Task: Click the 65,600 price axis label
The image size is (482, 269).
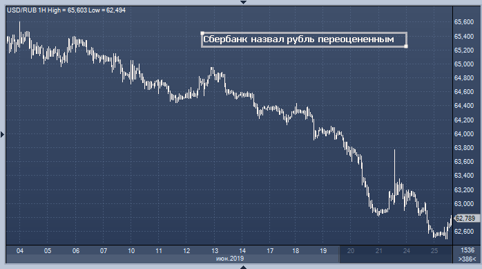Action: [464, 22]
